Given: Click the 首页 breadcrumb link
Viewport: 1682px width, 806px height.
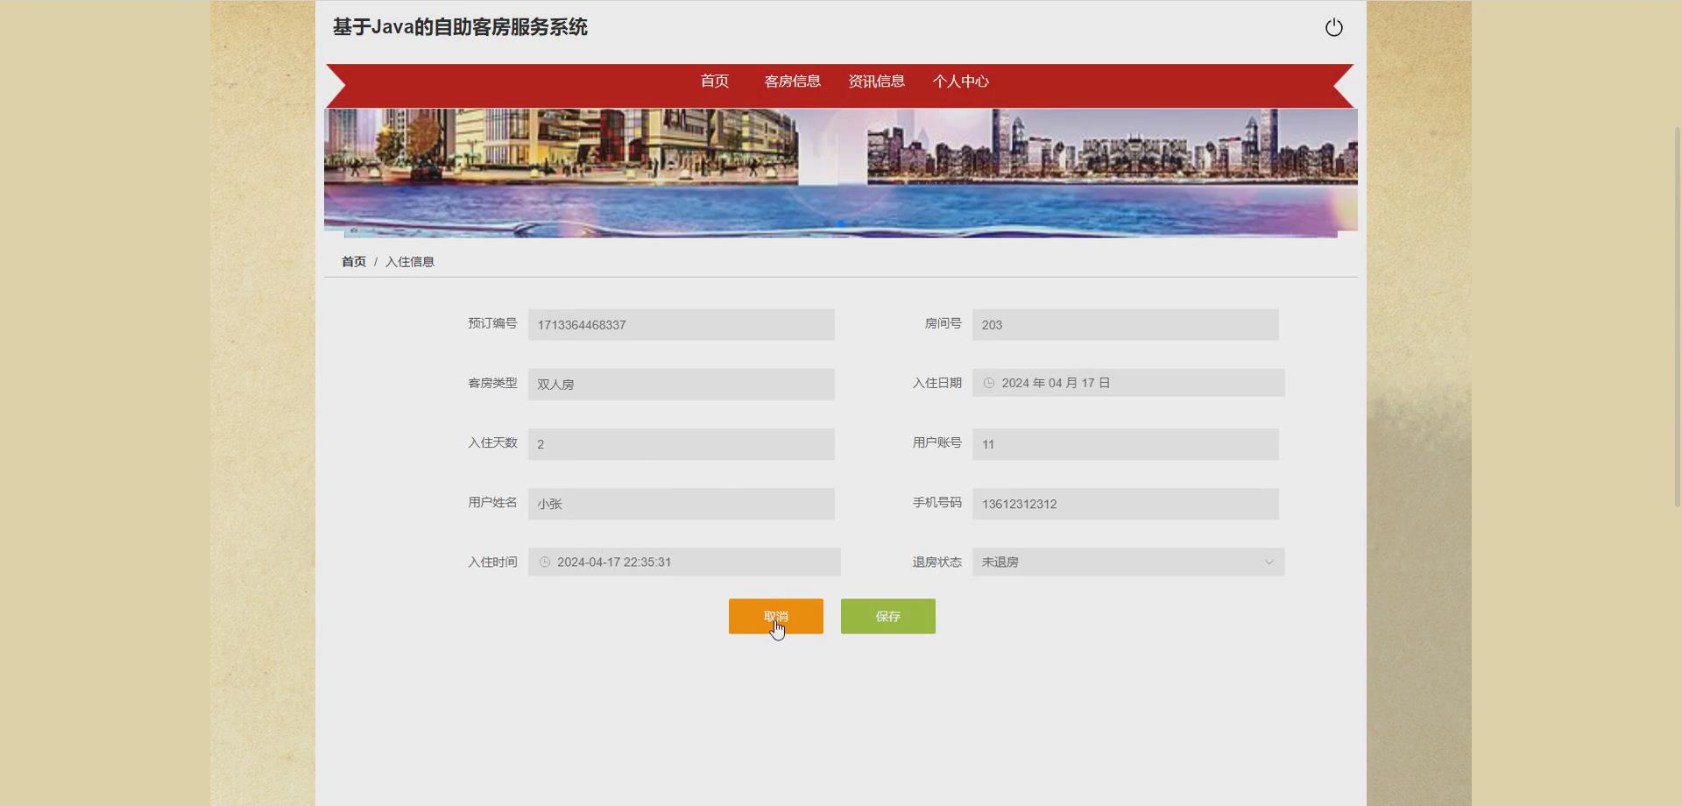Looking at the screenshot, I should 353,261.
